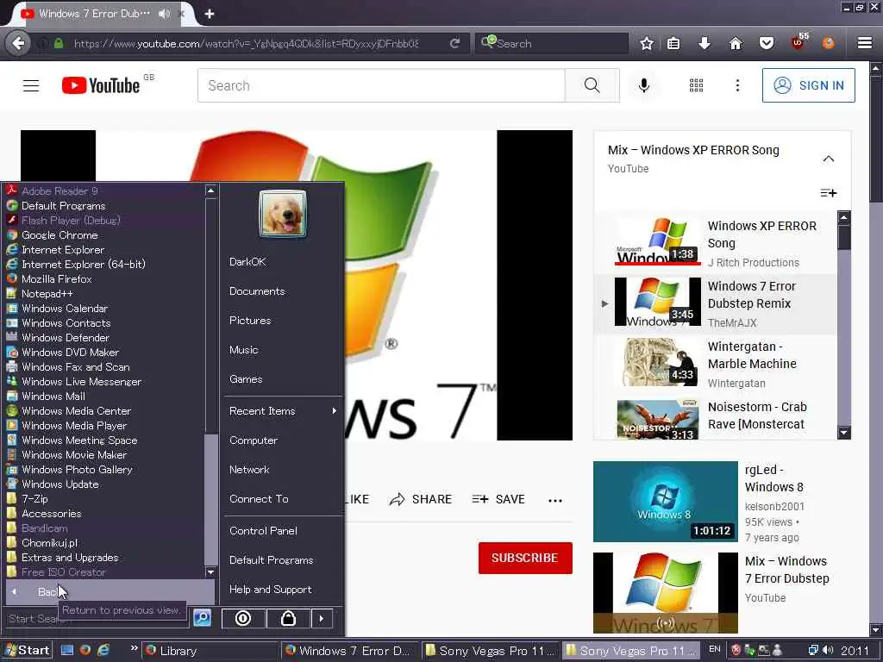This screenshot has height=662, width=883.
Task: Click the YouTube search input field
Action: click(x=381, y=85)
